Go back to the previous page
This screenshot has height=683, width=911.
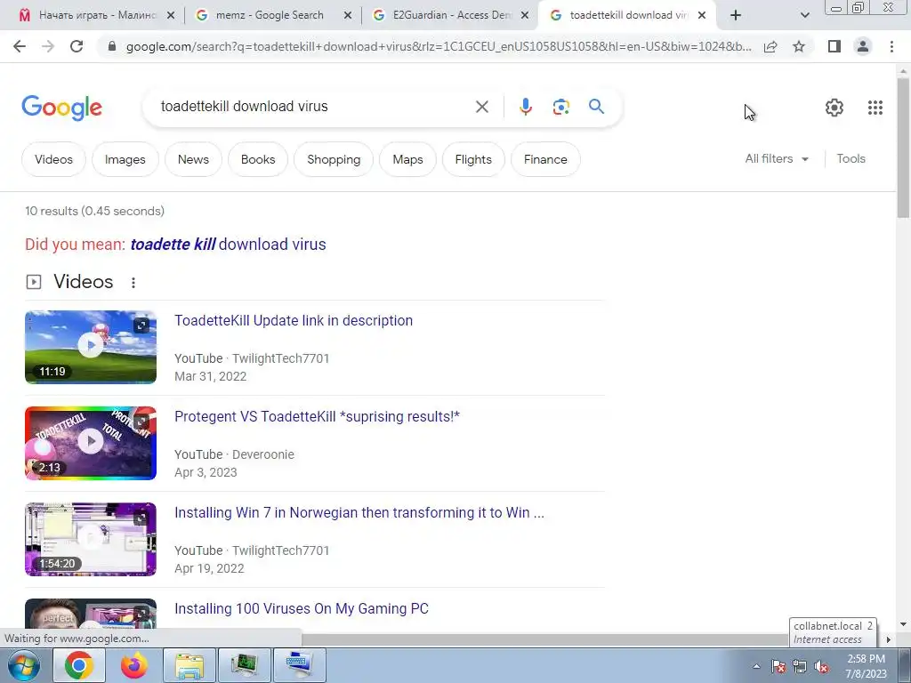click(20, 46)
